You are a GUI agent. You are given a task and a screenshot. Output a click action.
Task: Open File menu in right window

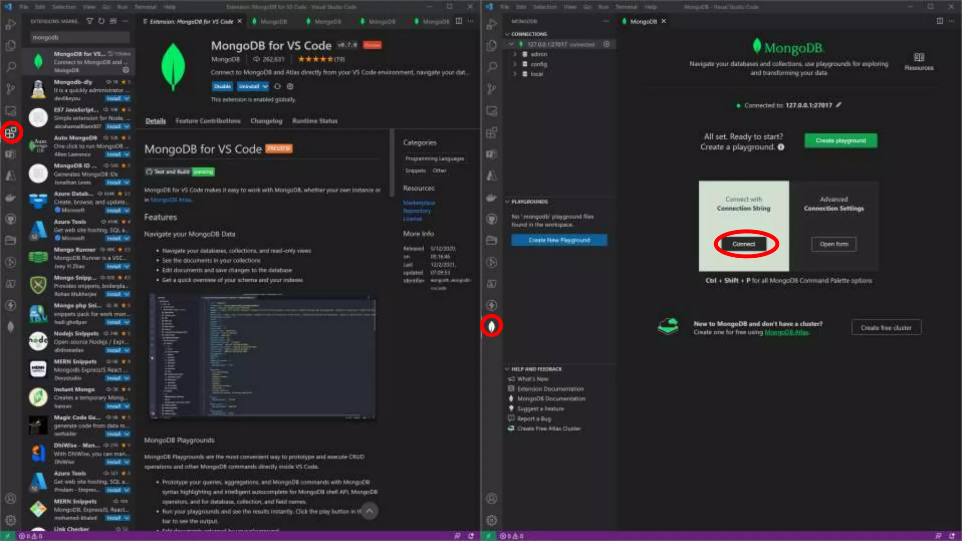click(x=505, y=7)
